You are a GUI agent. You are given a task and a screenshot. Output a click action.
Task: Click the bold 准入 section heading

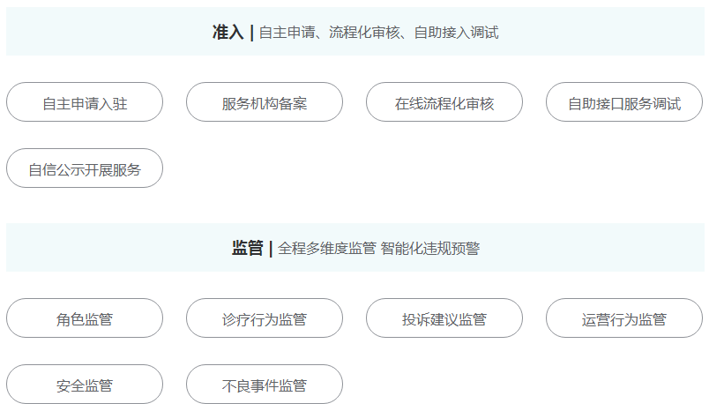coord(228,33)
